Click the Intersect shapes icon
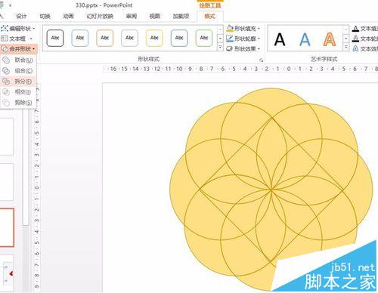Screen dimensions: 378x293 point(6,92)
